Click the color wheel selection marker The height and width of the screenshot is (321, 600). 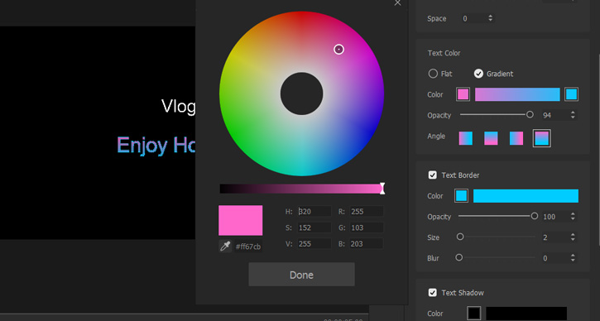pyautogui.click(x=338, y=50)
